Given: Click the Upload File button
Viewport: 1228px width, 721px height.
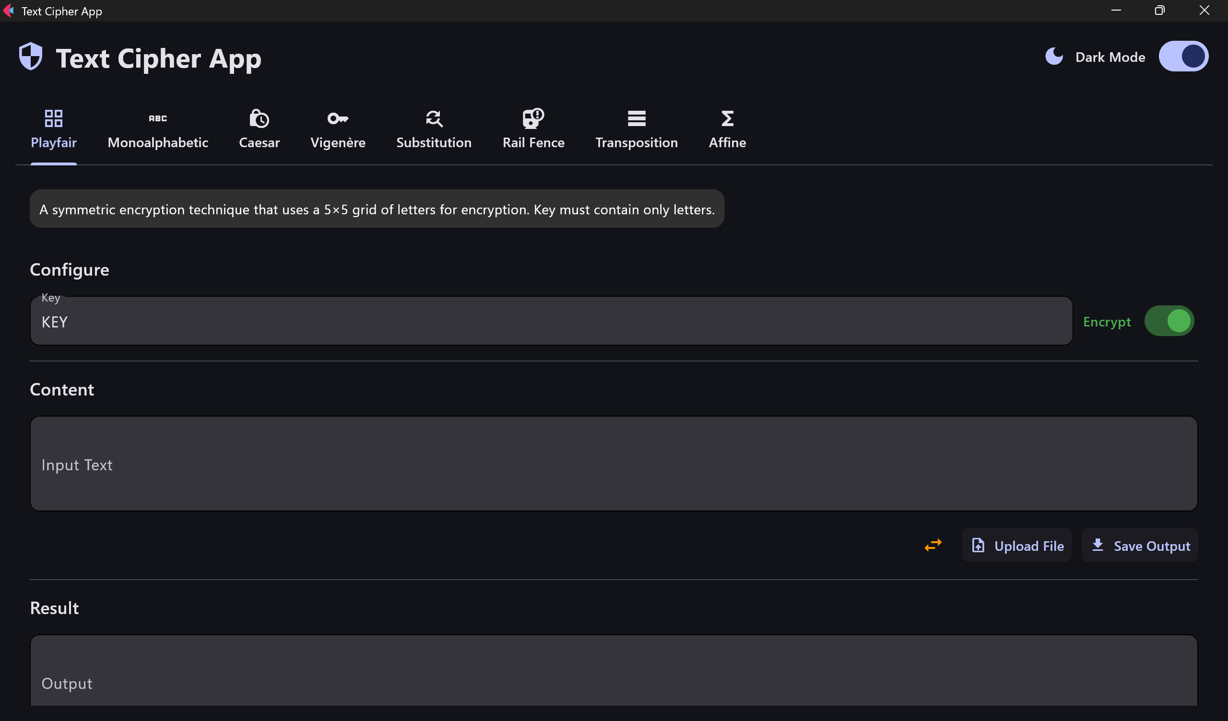Looking at the screenshot, I should pos(1016,546).
